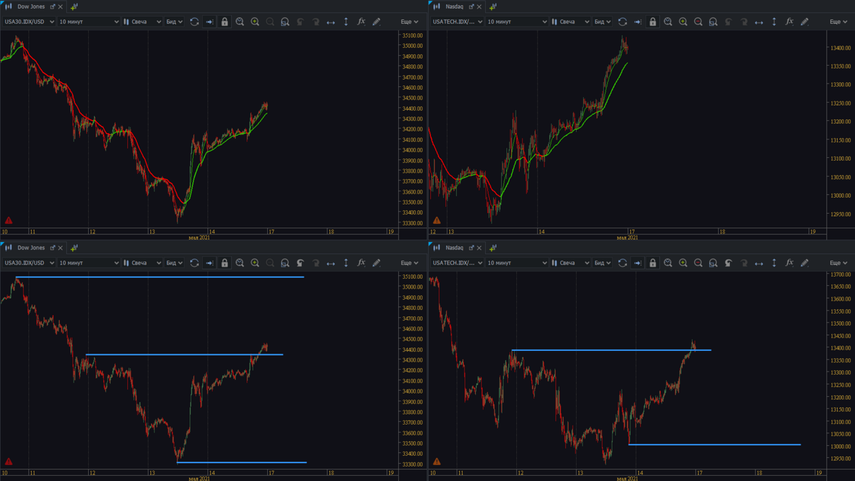Detach the top-left Dow Jones tab
The height and width of the screenshot is (481, 855).
point(52,7)
